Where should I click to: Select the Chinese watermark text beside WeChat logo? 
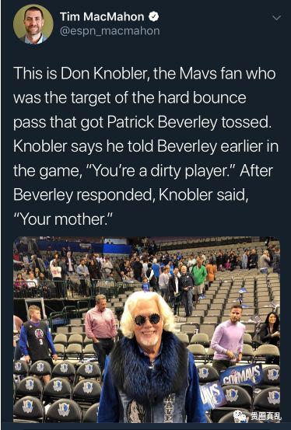click(266, 417)
